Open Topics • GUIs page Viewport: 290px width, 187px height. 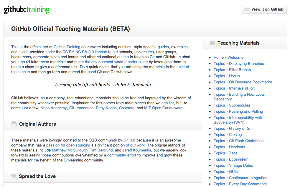pos(226,172)
